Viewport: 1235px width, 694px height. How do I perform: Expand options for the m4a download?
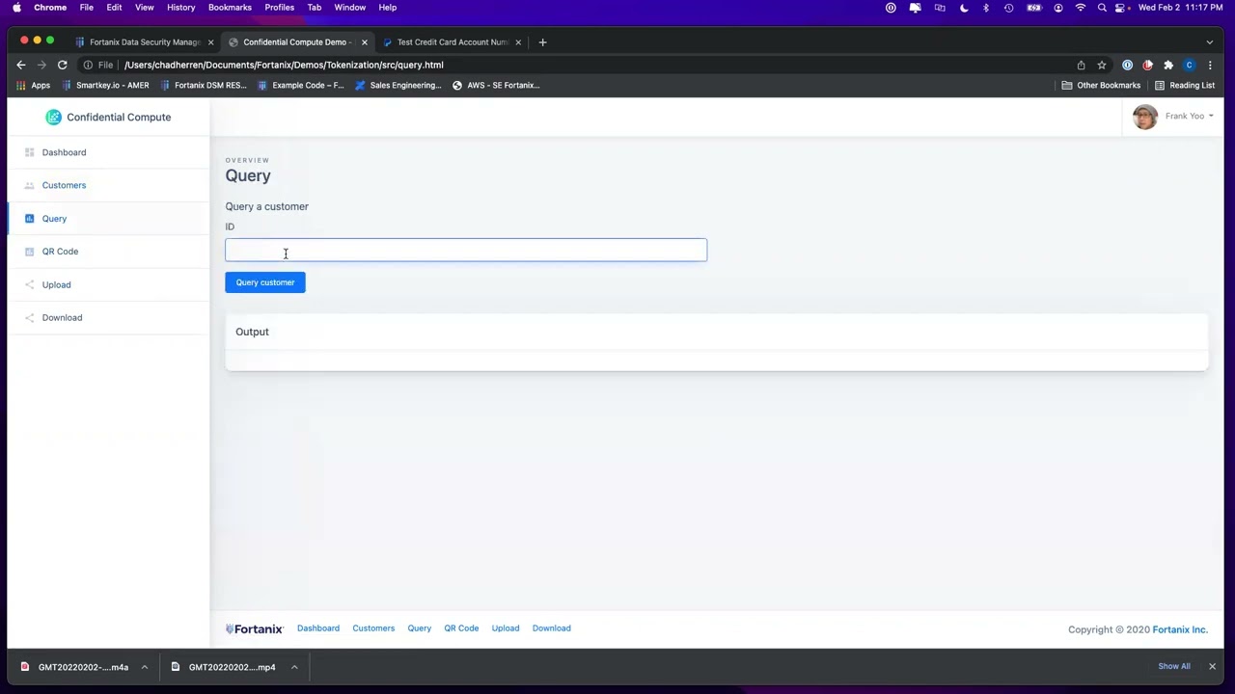point(144,667)
